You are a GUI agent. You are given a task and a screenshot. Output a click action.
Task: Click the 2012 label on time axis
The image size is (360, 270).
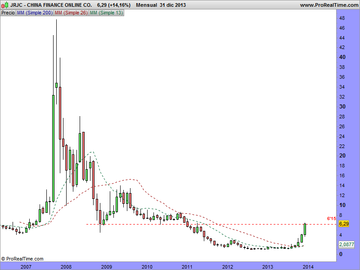click(228, 266)
